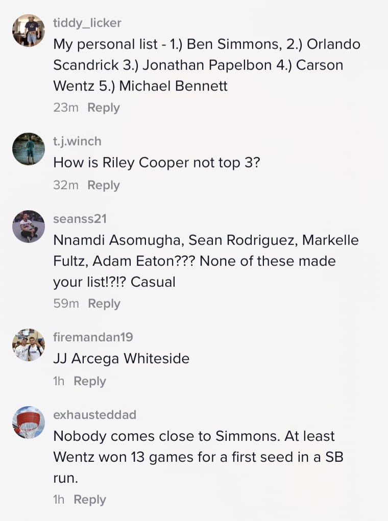Viewport: 388px width, 521px height.
Task: Click the exhausteddad username
Action: click(94, 414)
